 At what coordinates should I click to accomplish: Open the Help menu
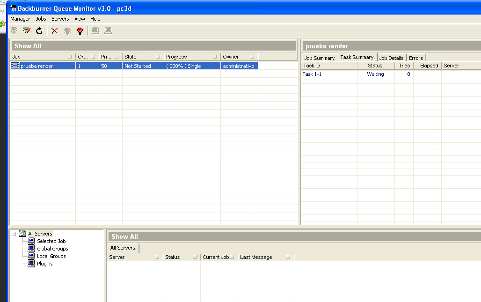[x=95, y=19]
